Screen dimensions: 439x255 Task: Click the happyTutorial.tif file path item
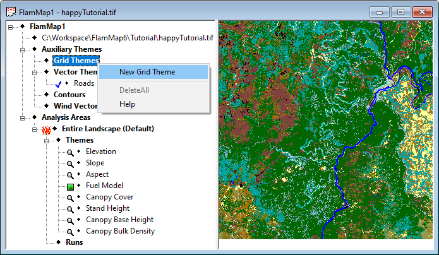(128, 38)
